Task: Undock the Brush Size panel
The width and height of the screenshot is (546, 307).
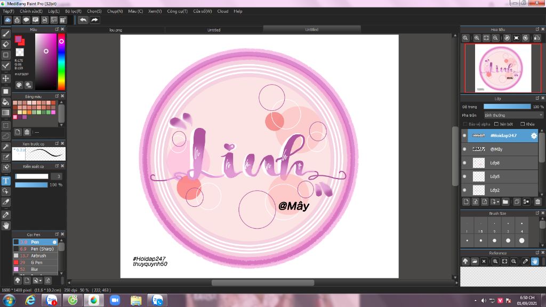Action: pos(537,213)
